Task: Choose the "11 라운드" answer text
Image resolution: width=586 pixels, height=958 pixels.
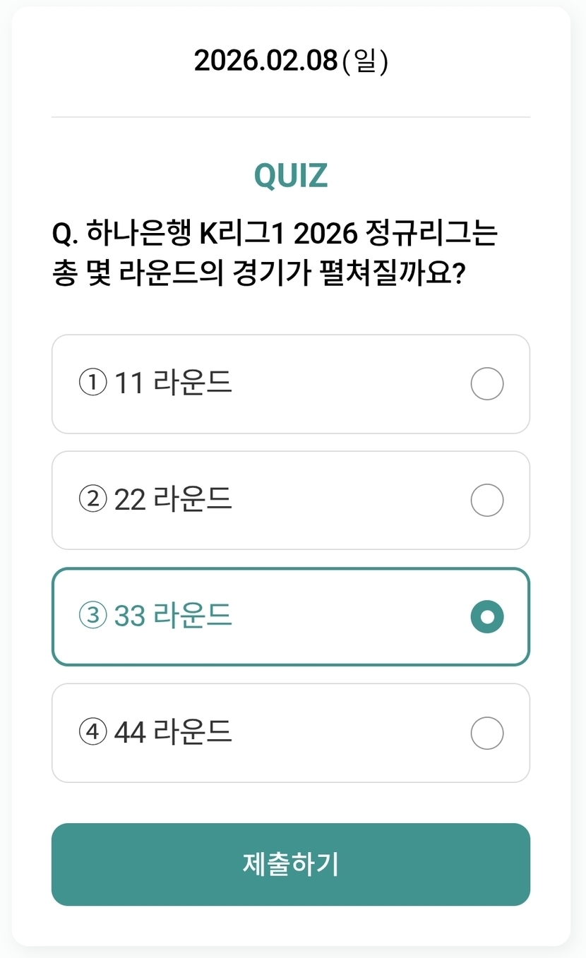Action: click(173, 384)
